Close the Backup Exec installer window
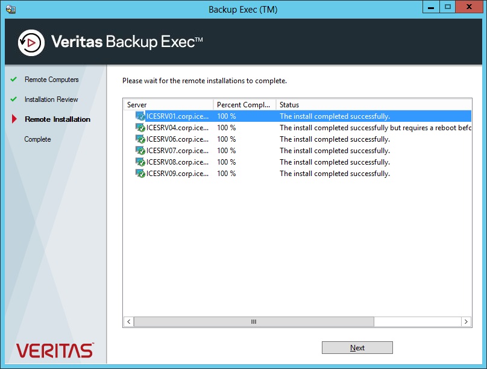The width and height of the screenshot is (487, 369). tap(469, 7)
